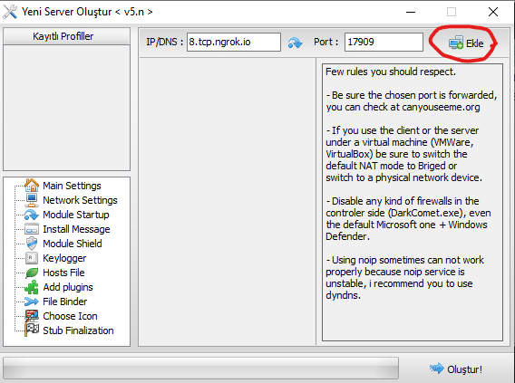
Task: Click the empty saved profiles list
Action: tap(66, 108)
